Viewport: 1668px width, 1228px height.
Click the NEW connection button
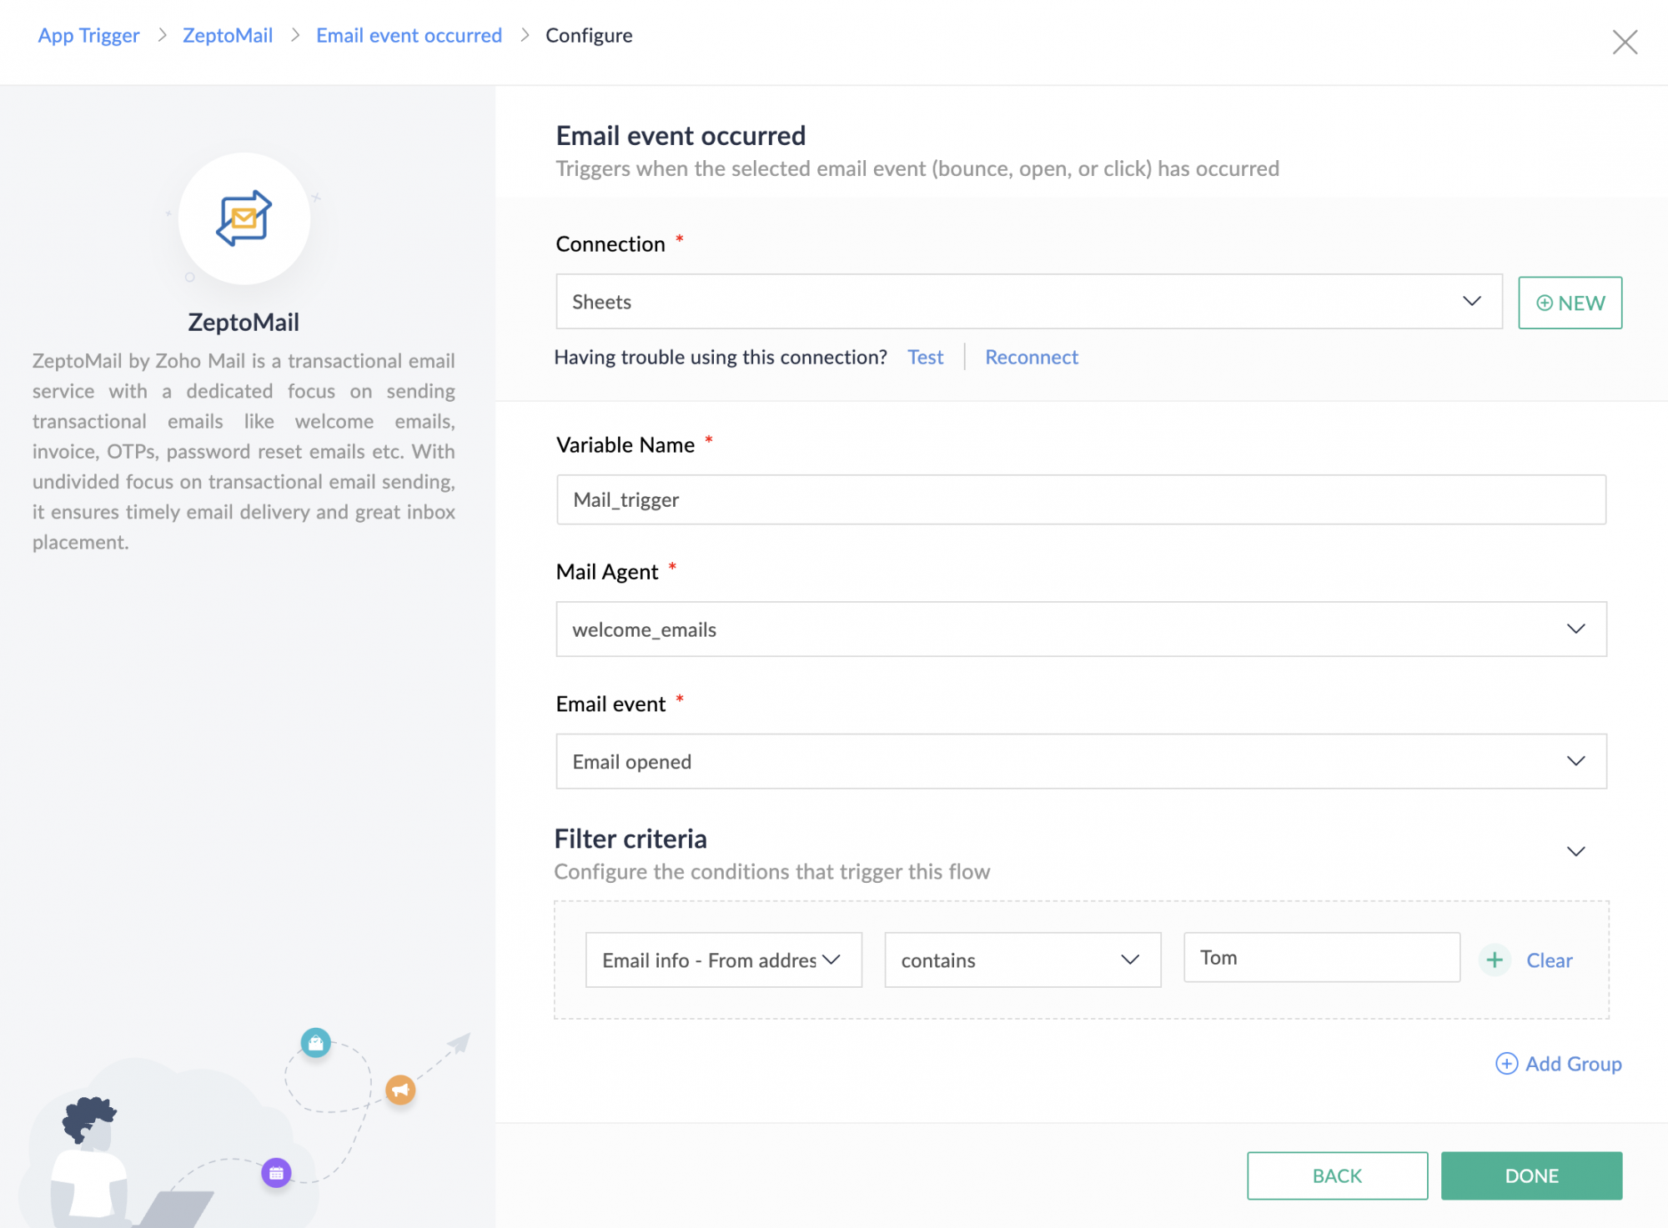[1570, 303]
